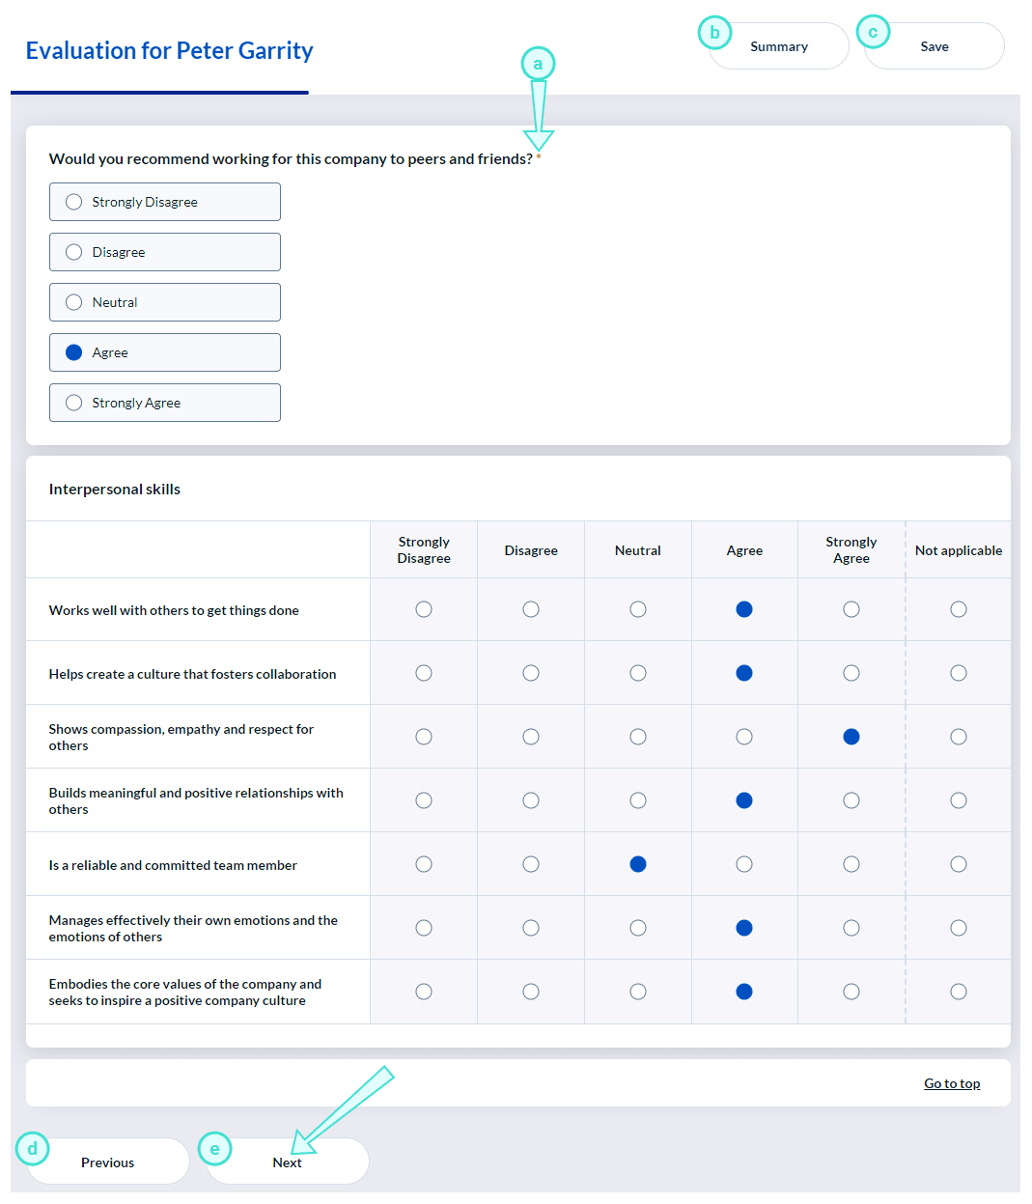Set 'reliable and committed team member' to Agree
This screenshot has width=1032, height=1204.
[x=743, y=864]
